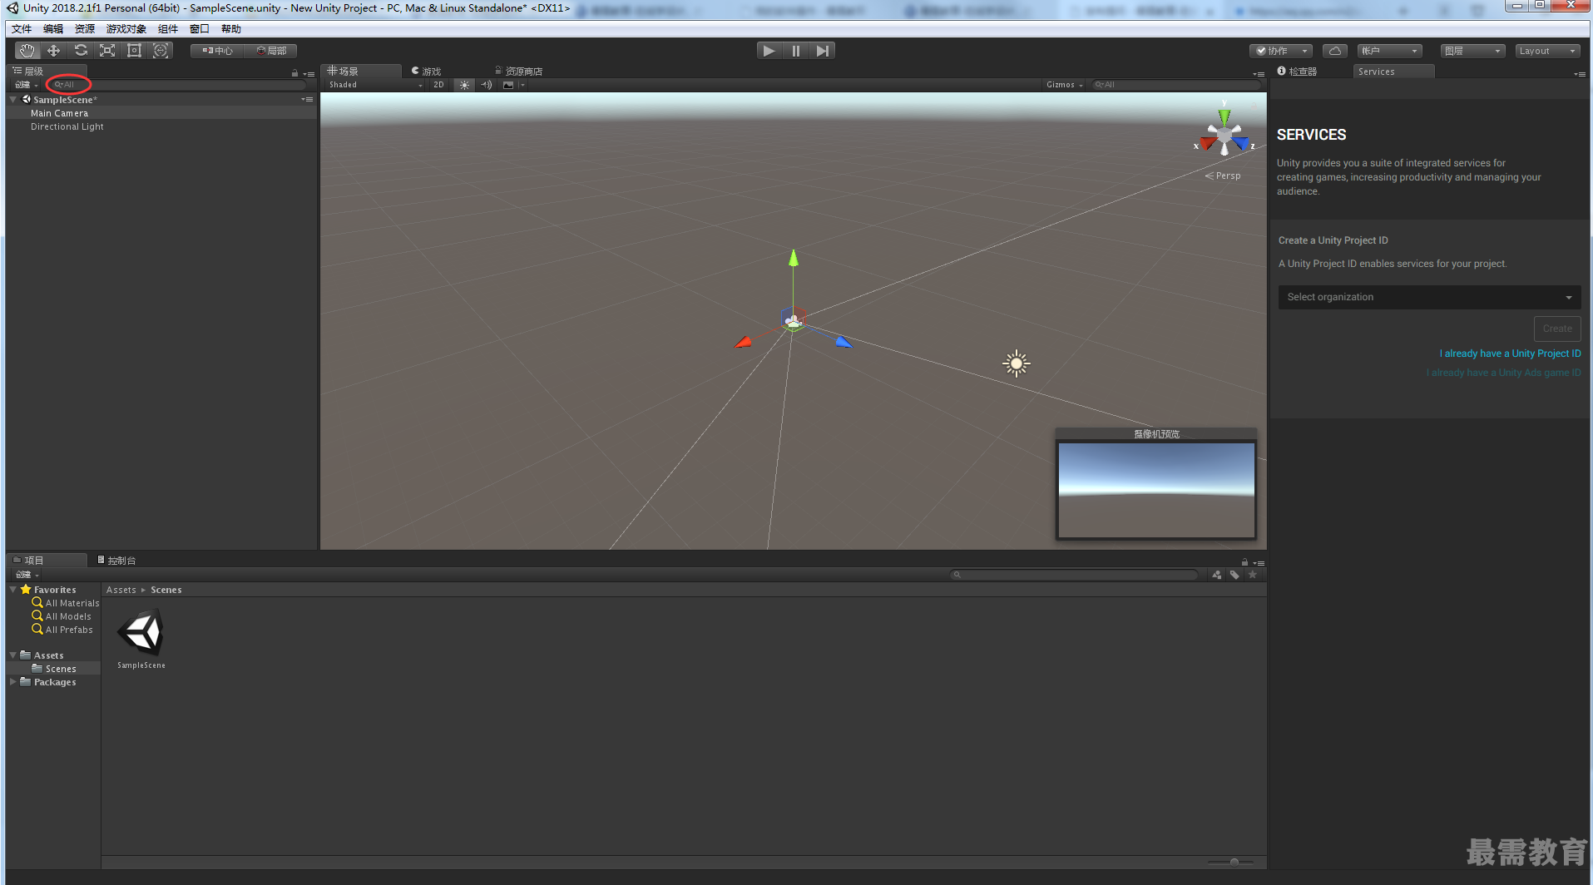This screenshot has width=1593, height=885.
Task: Toggle 2D scene view mode
Action: coord(438,85)
